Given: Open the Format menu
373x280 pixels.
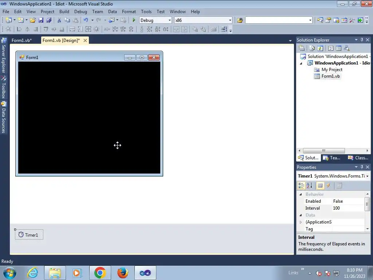Looking at the screenshot, I should pos(129,11).
